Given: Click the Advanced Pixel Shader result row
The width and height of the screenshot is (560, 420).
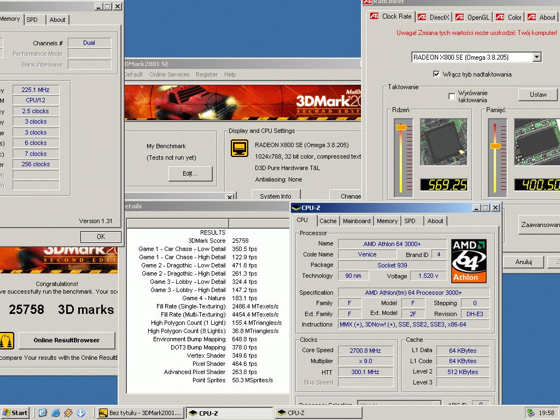Looking at the screenshot, I should tap(207, 372).
